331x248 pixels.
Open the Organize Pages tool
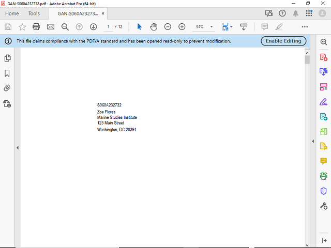[x=323, y=131]
